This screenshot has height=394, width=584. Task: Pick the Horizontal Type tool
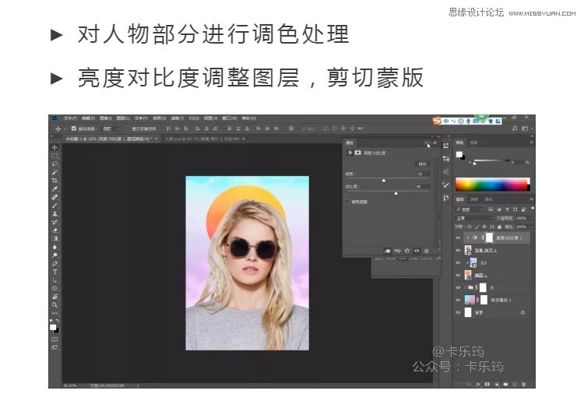[55, 272]
